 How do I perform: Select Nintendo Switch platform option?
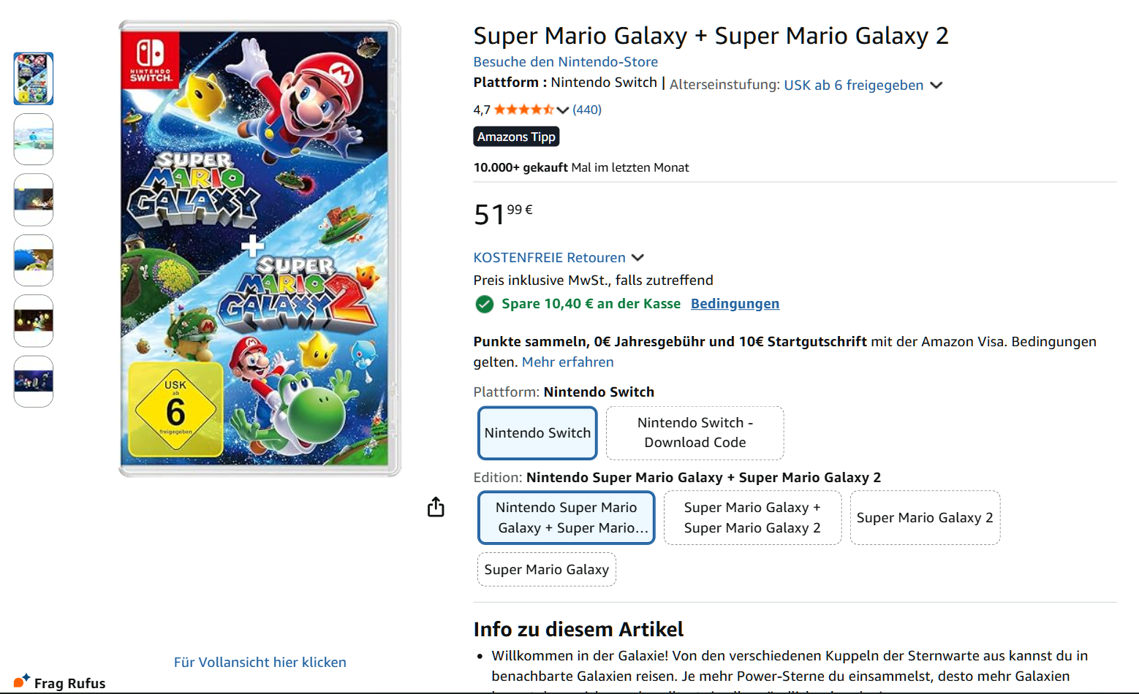[x=537, y=433]
